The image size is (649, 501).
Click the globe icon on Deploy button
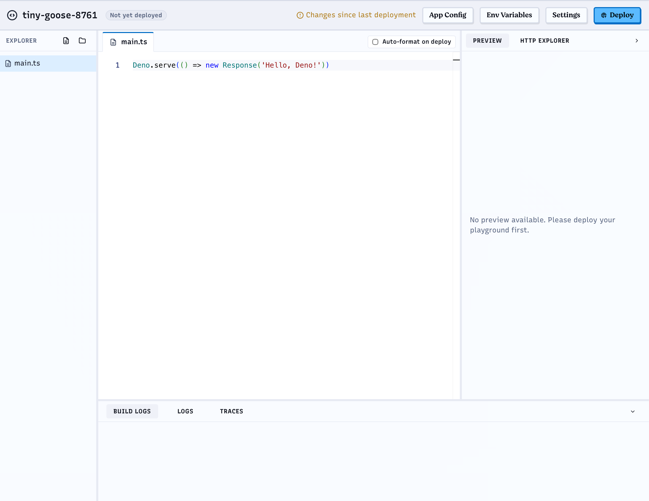tap(604, 15)
